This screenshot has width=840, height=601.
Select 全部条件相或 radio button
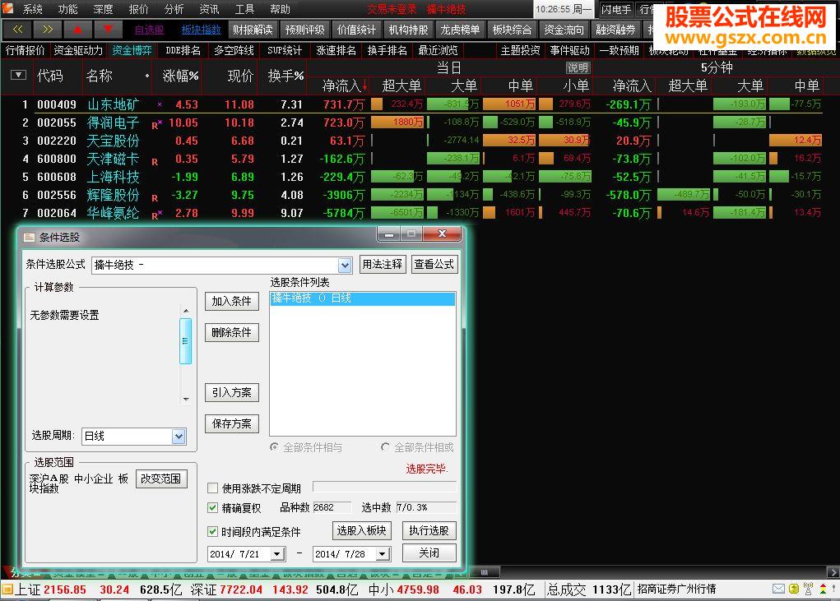pos(385,446)
